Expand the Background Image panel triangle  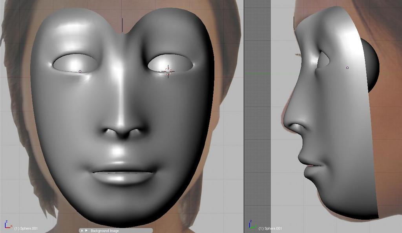pos(86,231)
